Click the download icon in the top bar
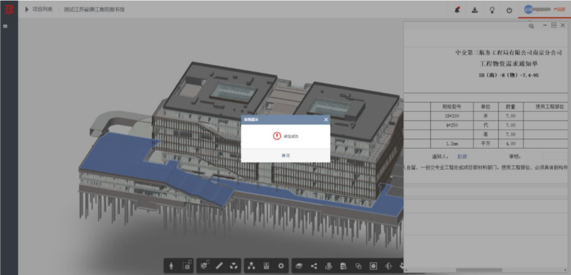The height and width of the screenshot is (275, 571). [x=475, y=10]
